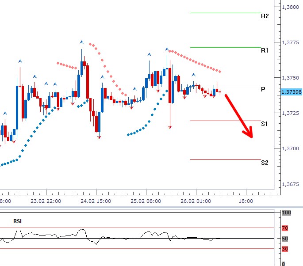Select the green R2 resistance line

tap(225, 13)
